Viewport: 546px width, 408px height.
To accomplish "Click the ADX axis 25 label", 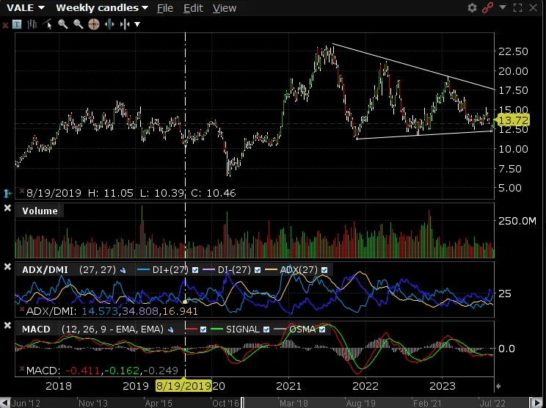I will (505, 294).
